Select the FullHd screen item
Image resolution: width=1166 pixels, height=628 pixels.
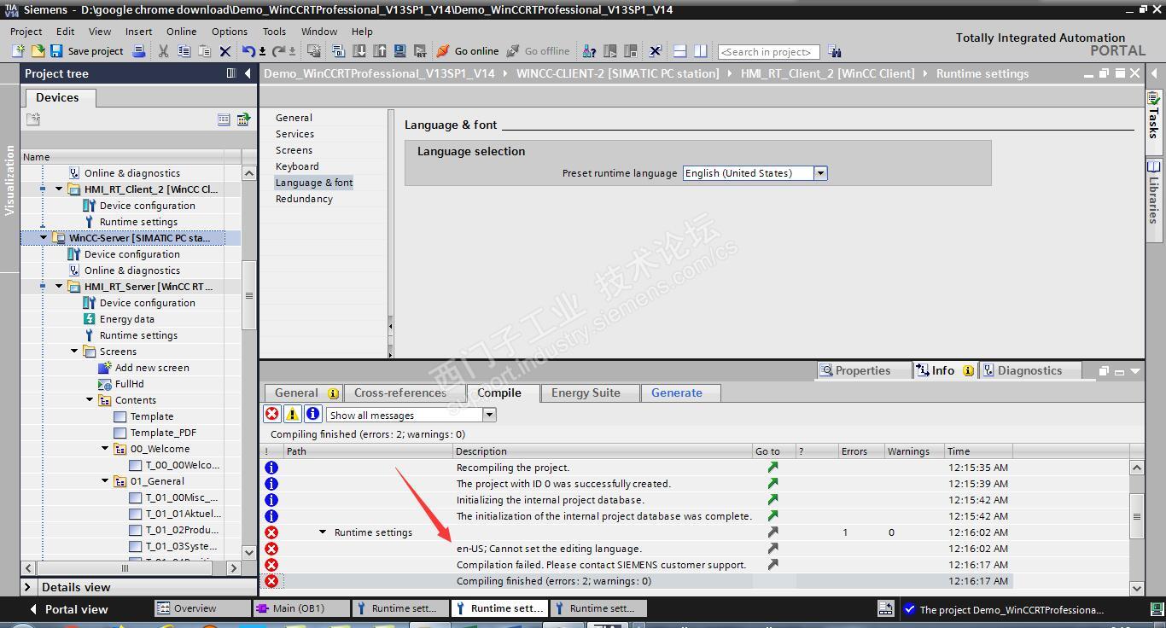pyautogui.click(x=129, y=384)
